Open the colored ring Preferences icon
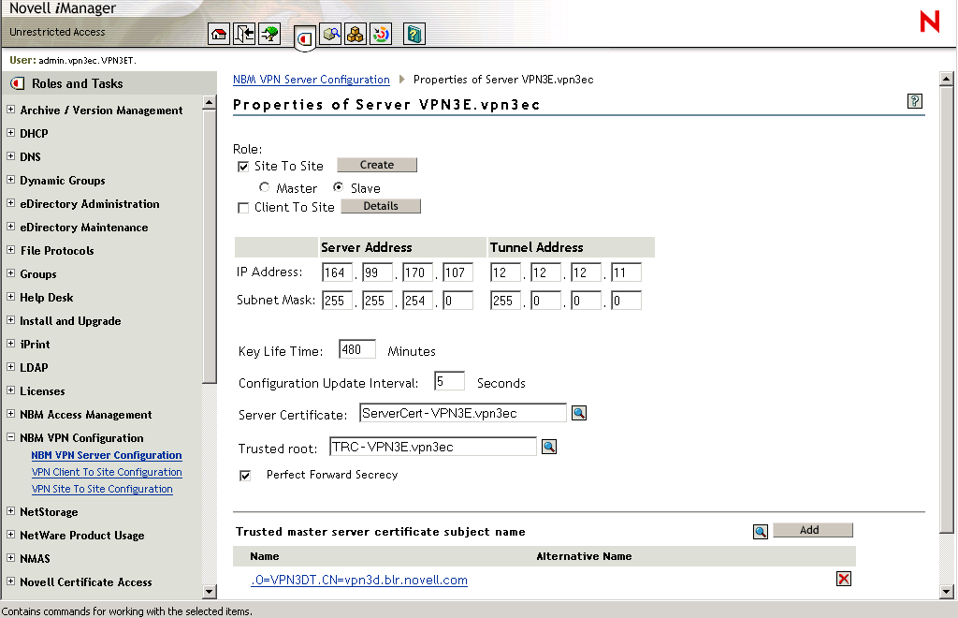 tap(381, 35)
